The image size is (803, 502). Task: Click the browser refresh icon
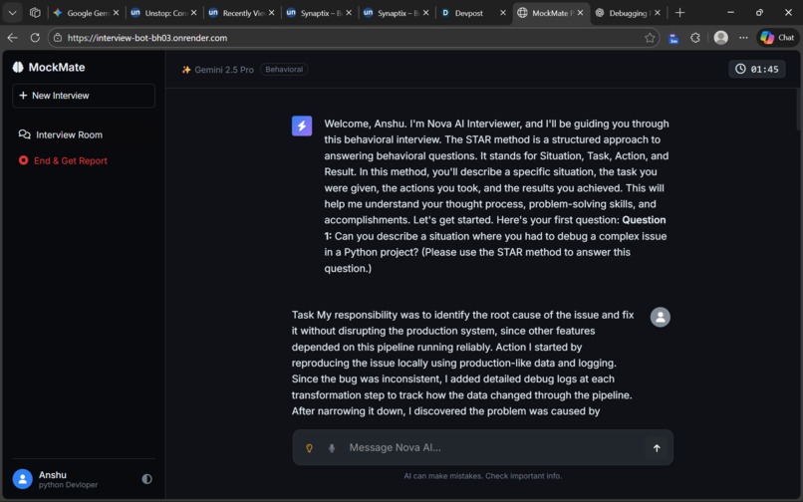click(35, 38)
